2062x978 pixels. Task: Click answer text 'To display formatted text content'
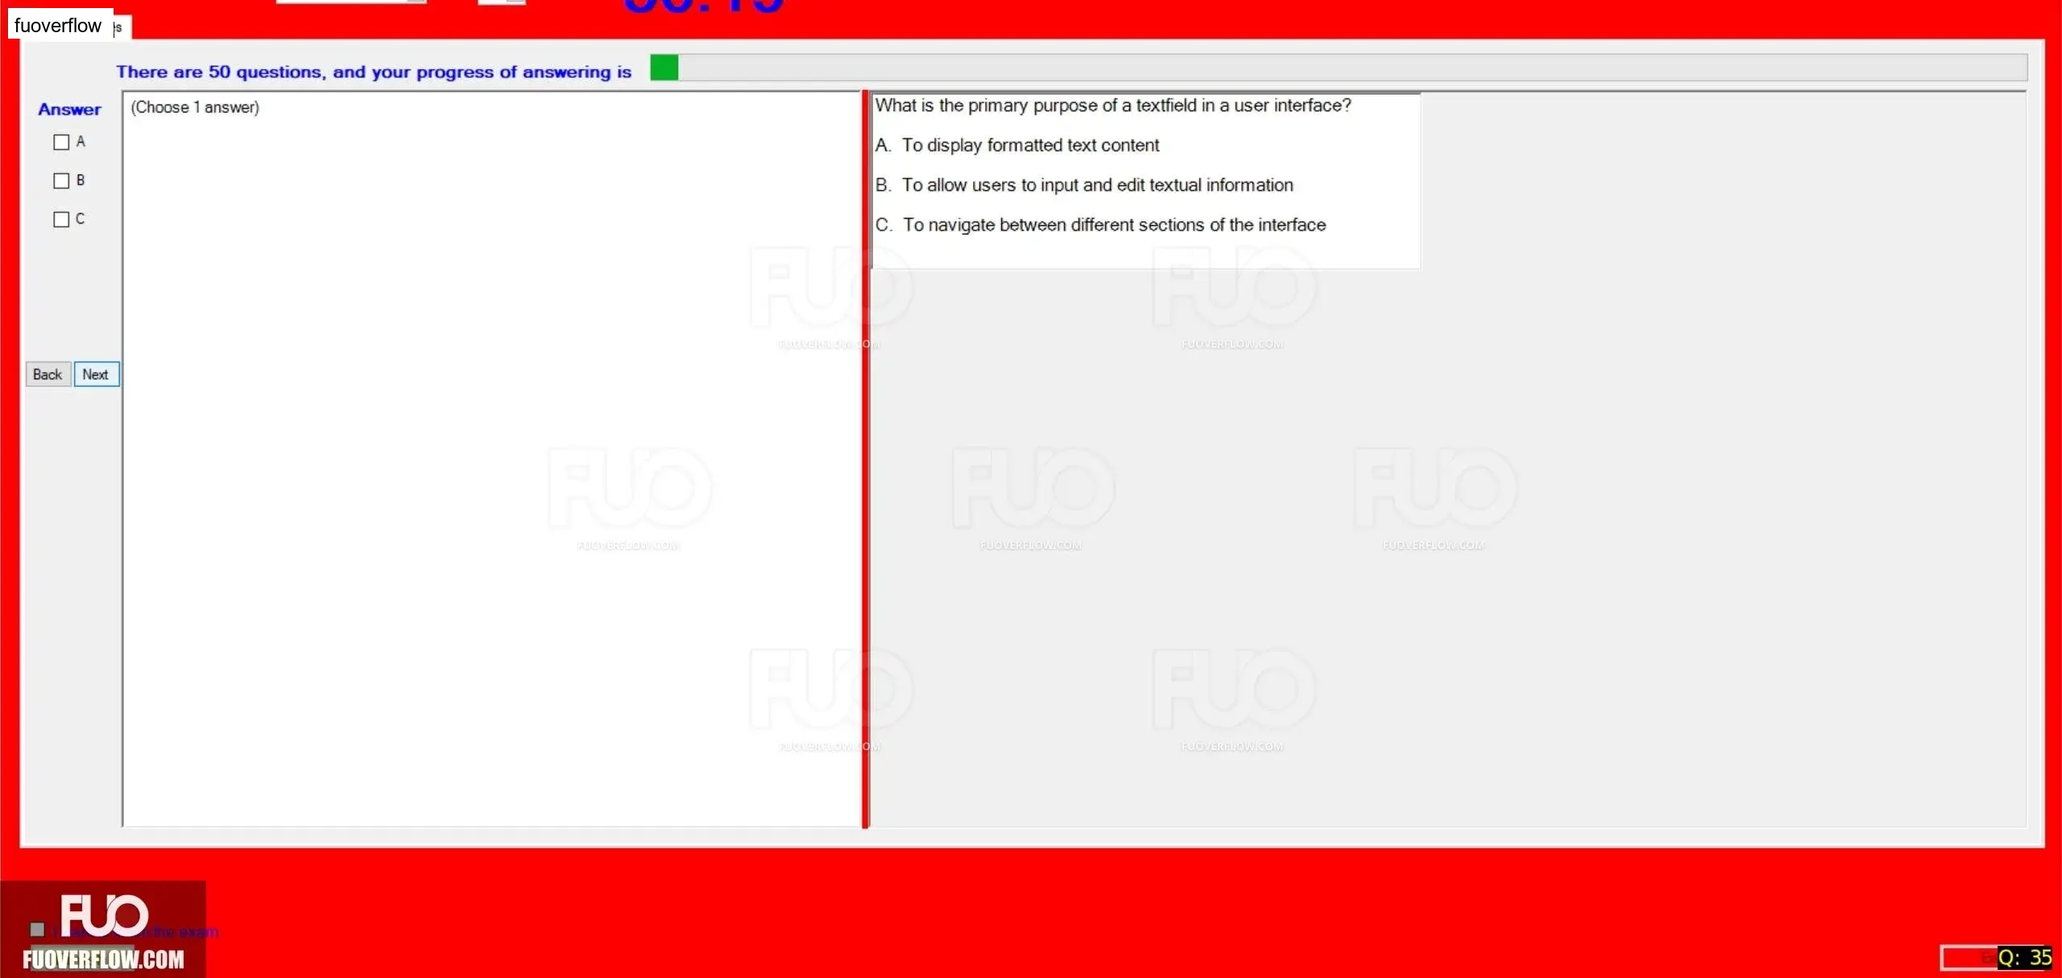1030,146
